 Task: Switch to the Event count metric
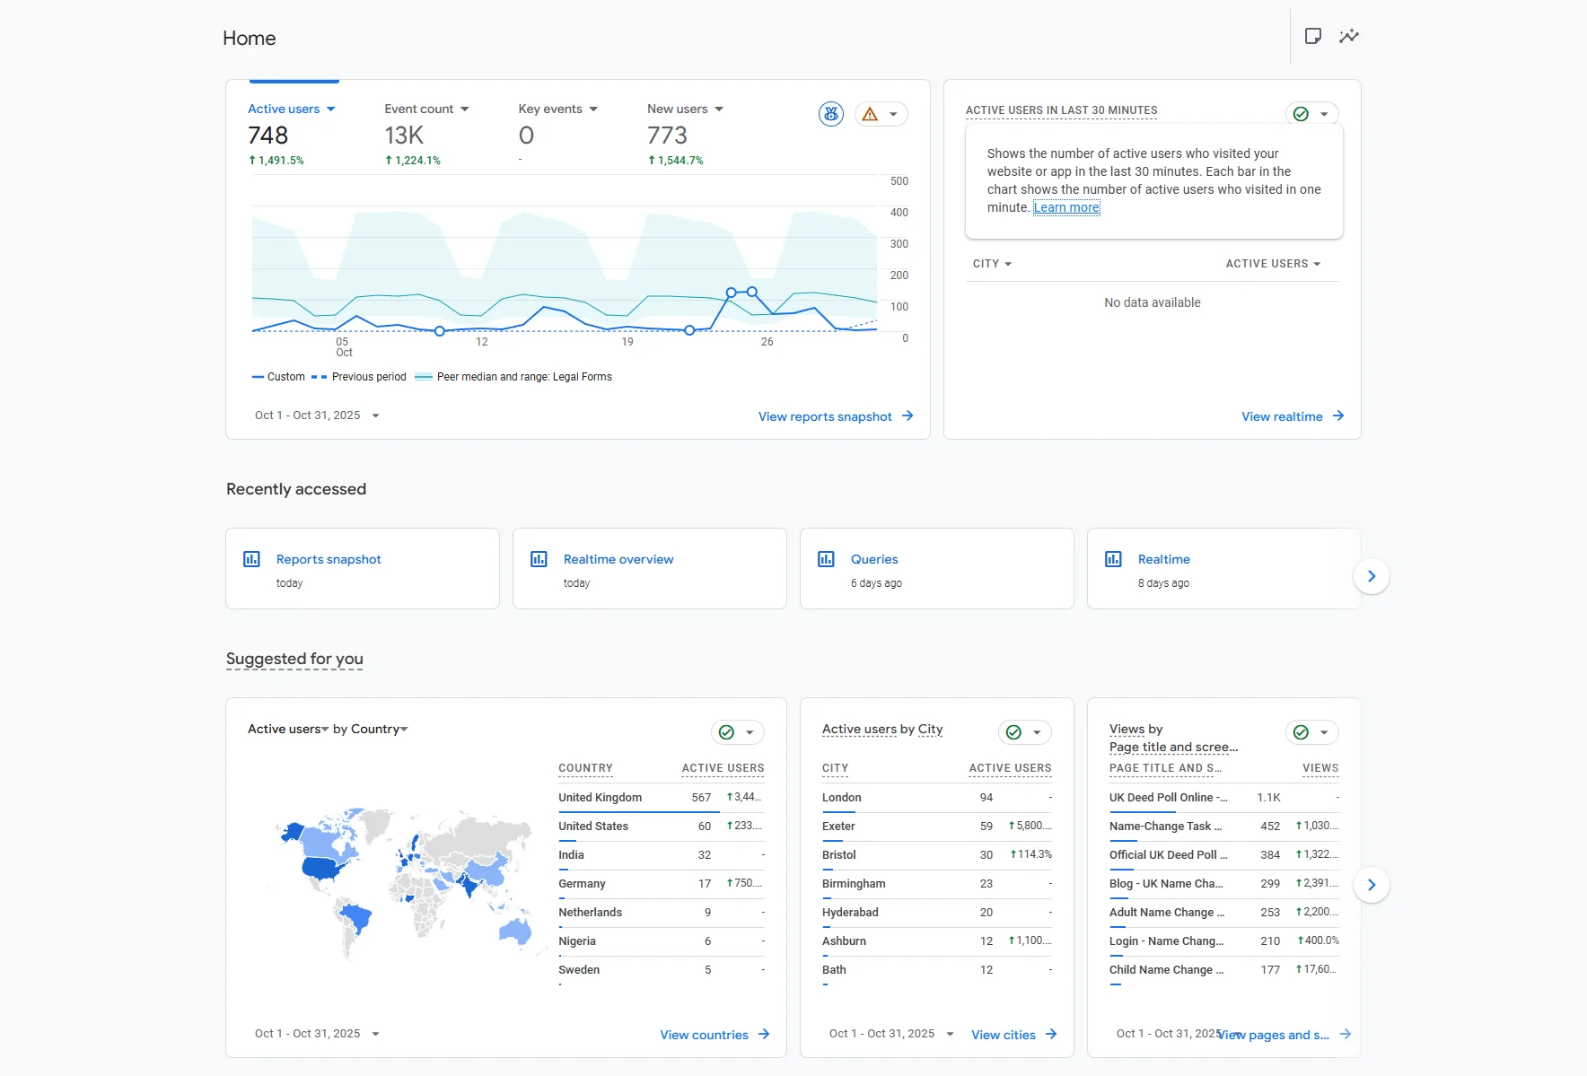tap(426, 109)
